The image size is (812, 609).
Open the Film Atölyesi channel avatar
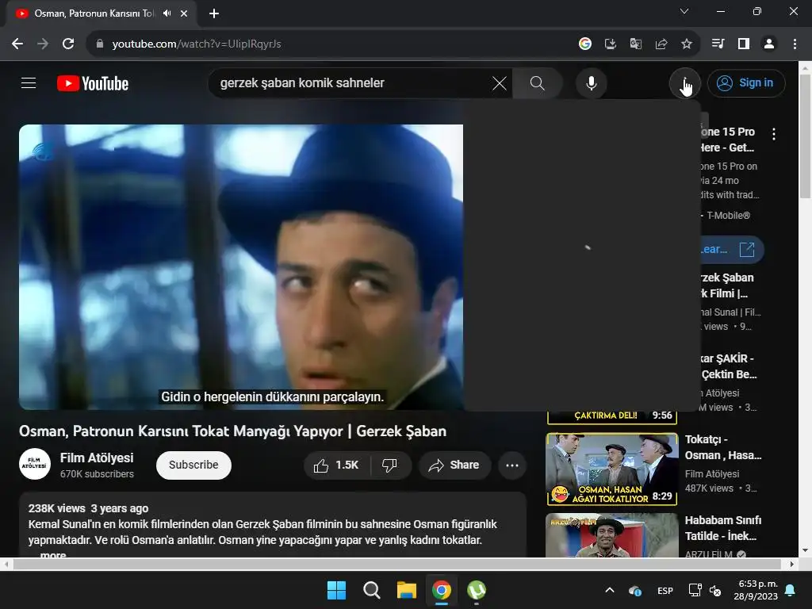pos(35,464)
